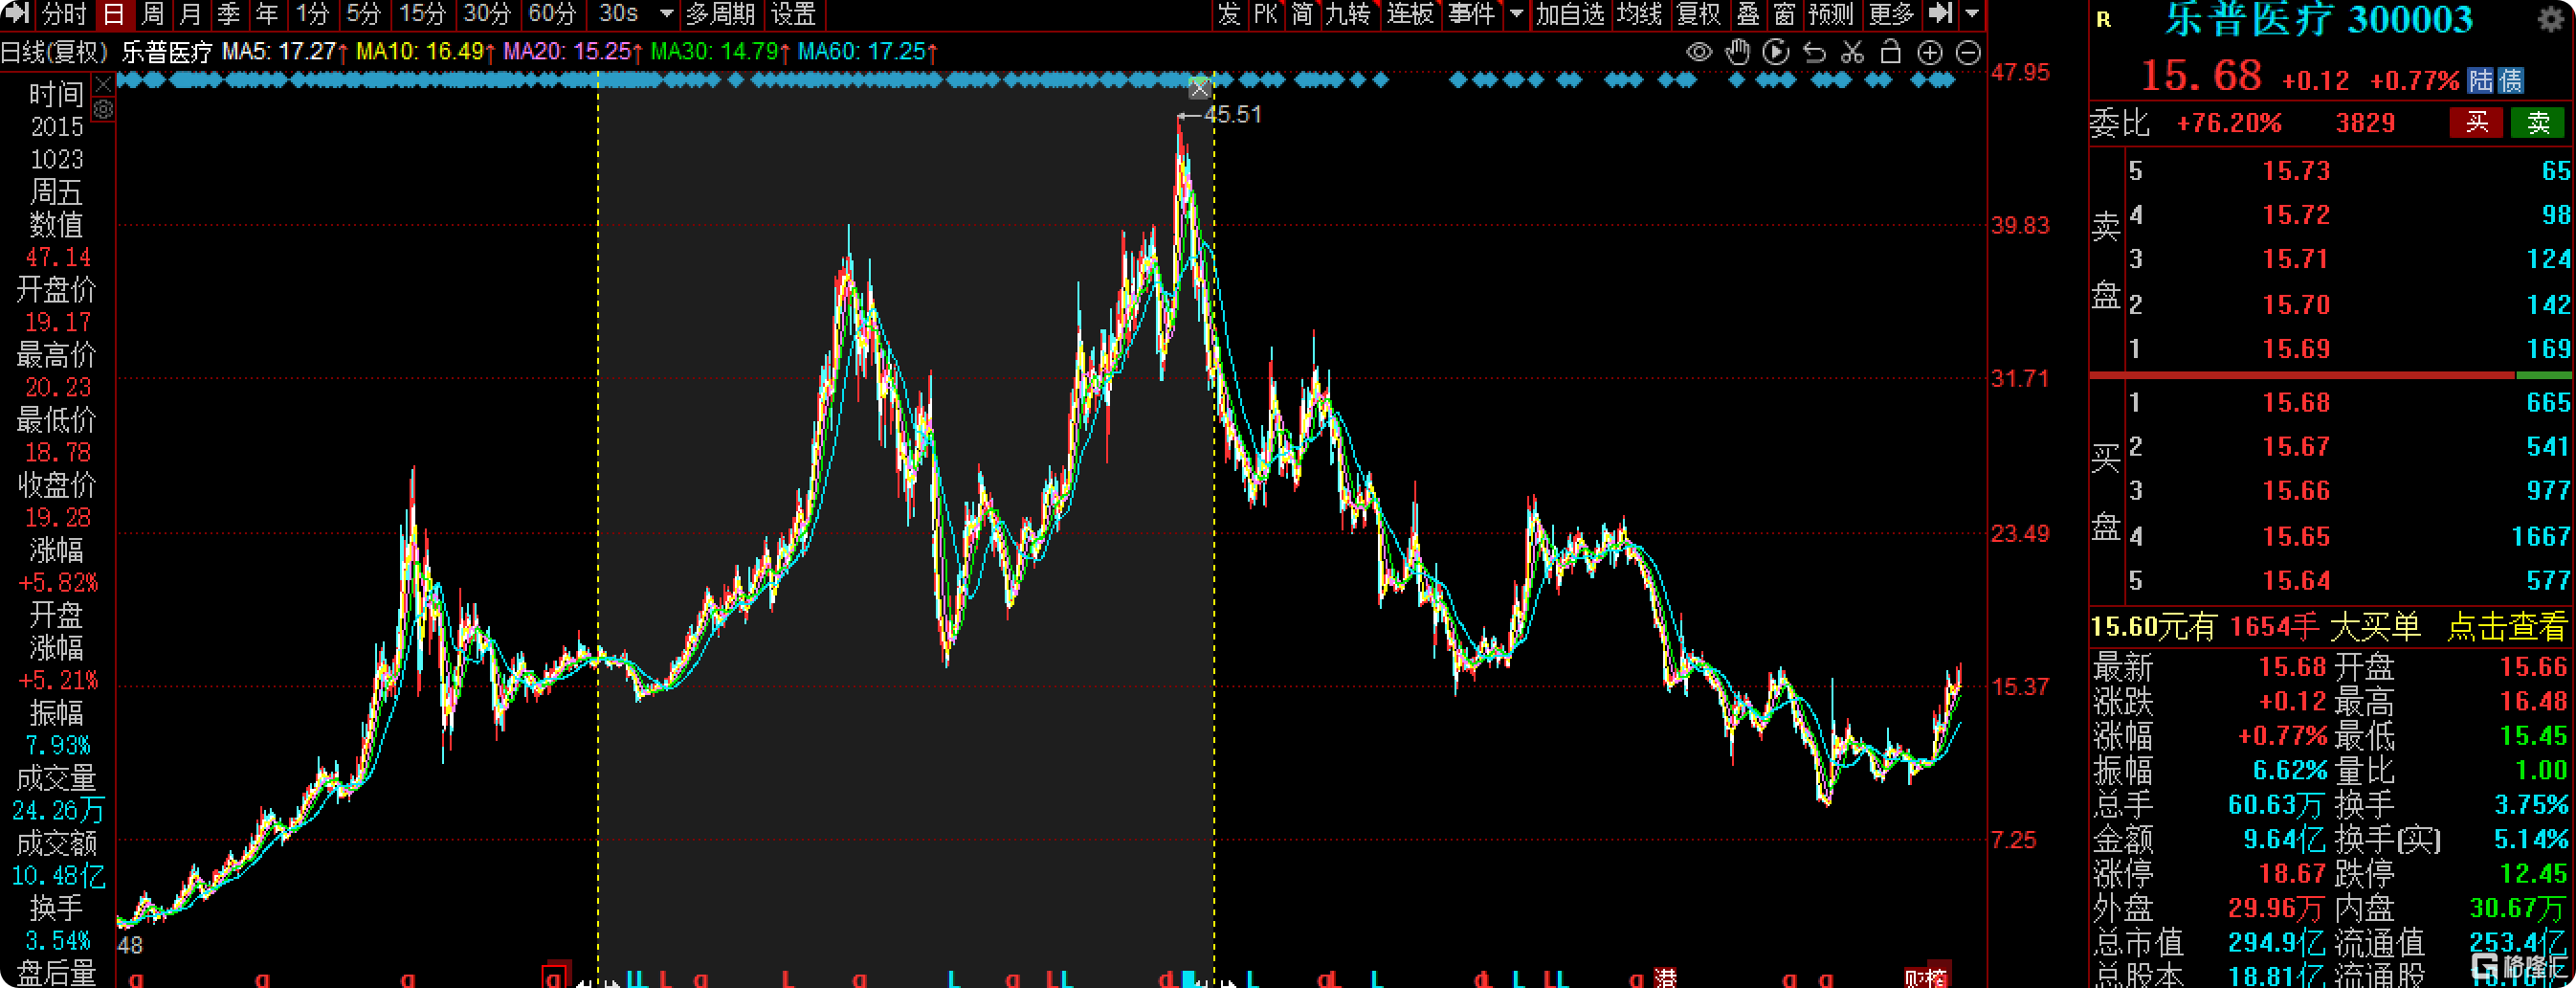
Task: Open data sidebar gear settings
Action: pos(103,109)
